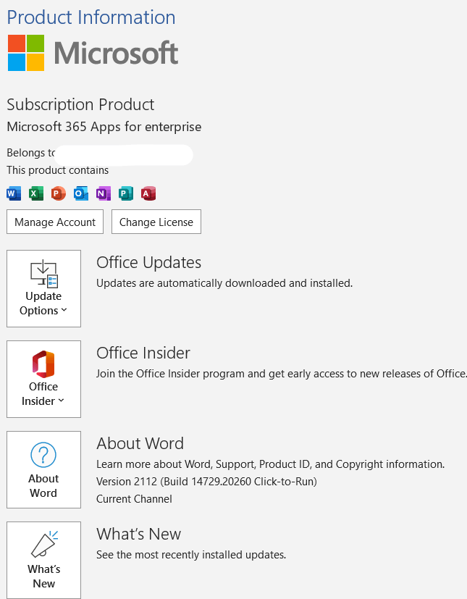
Task: Click 'Join the Office Insider program' description
Action: pyautogui.click(x=282, y=374)
